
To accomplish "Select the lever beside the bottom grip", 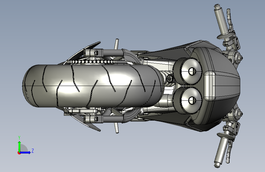I will point(229,152).
